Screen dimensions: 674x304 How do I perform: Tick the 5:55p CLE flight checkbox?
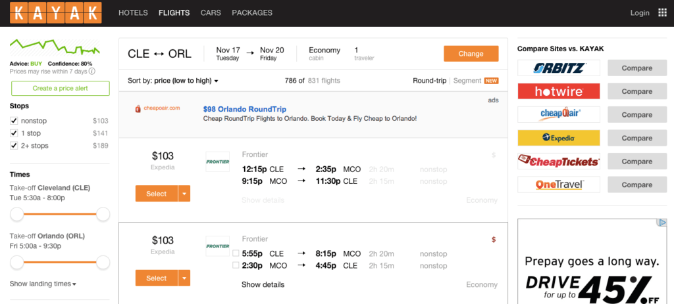point(236,253)
